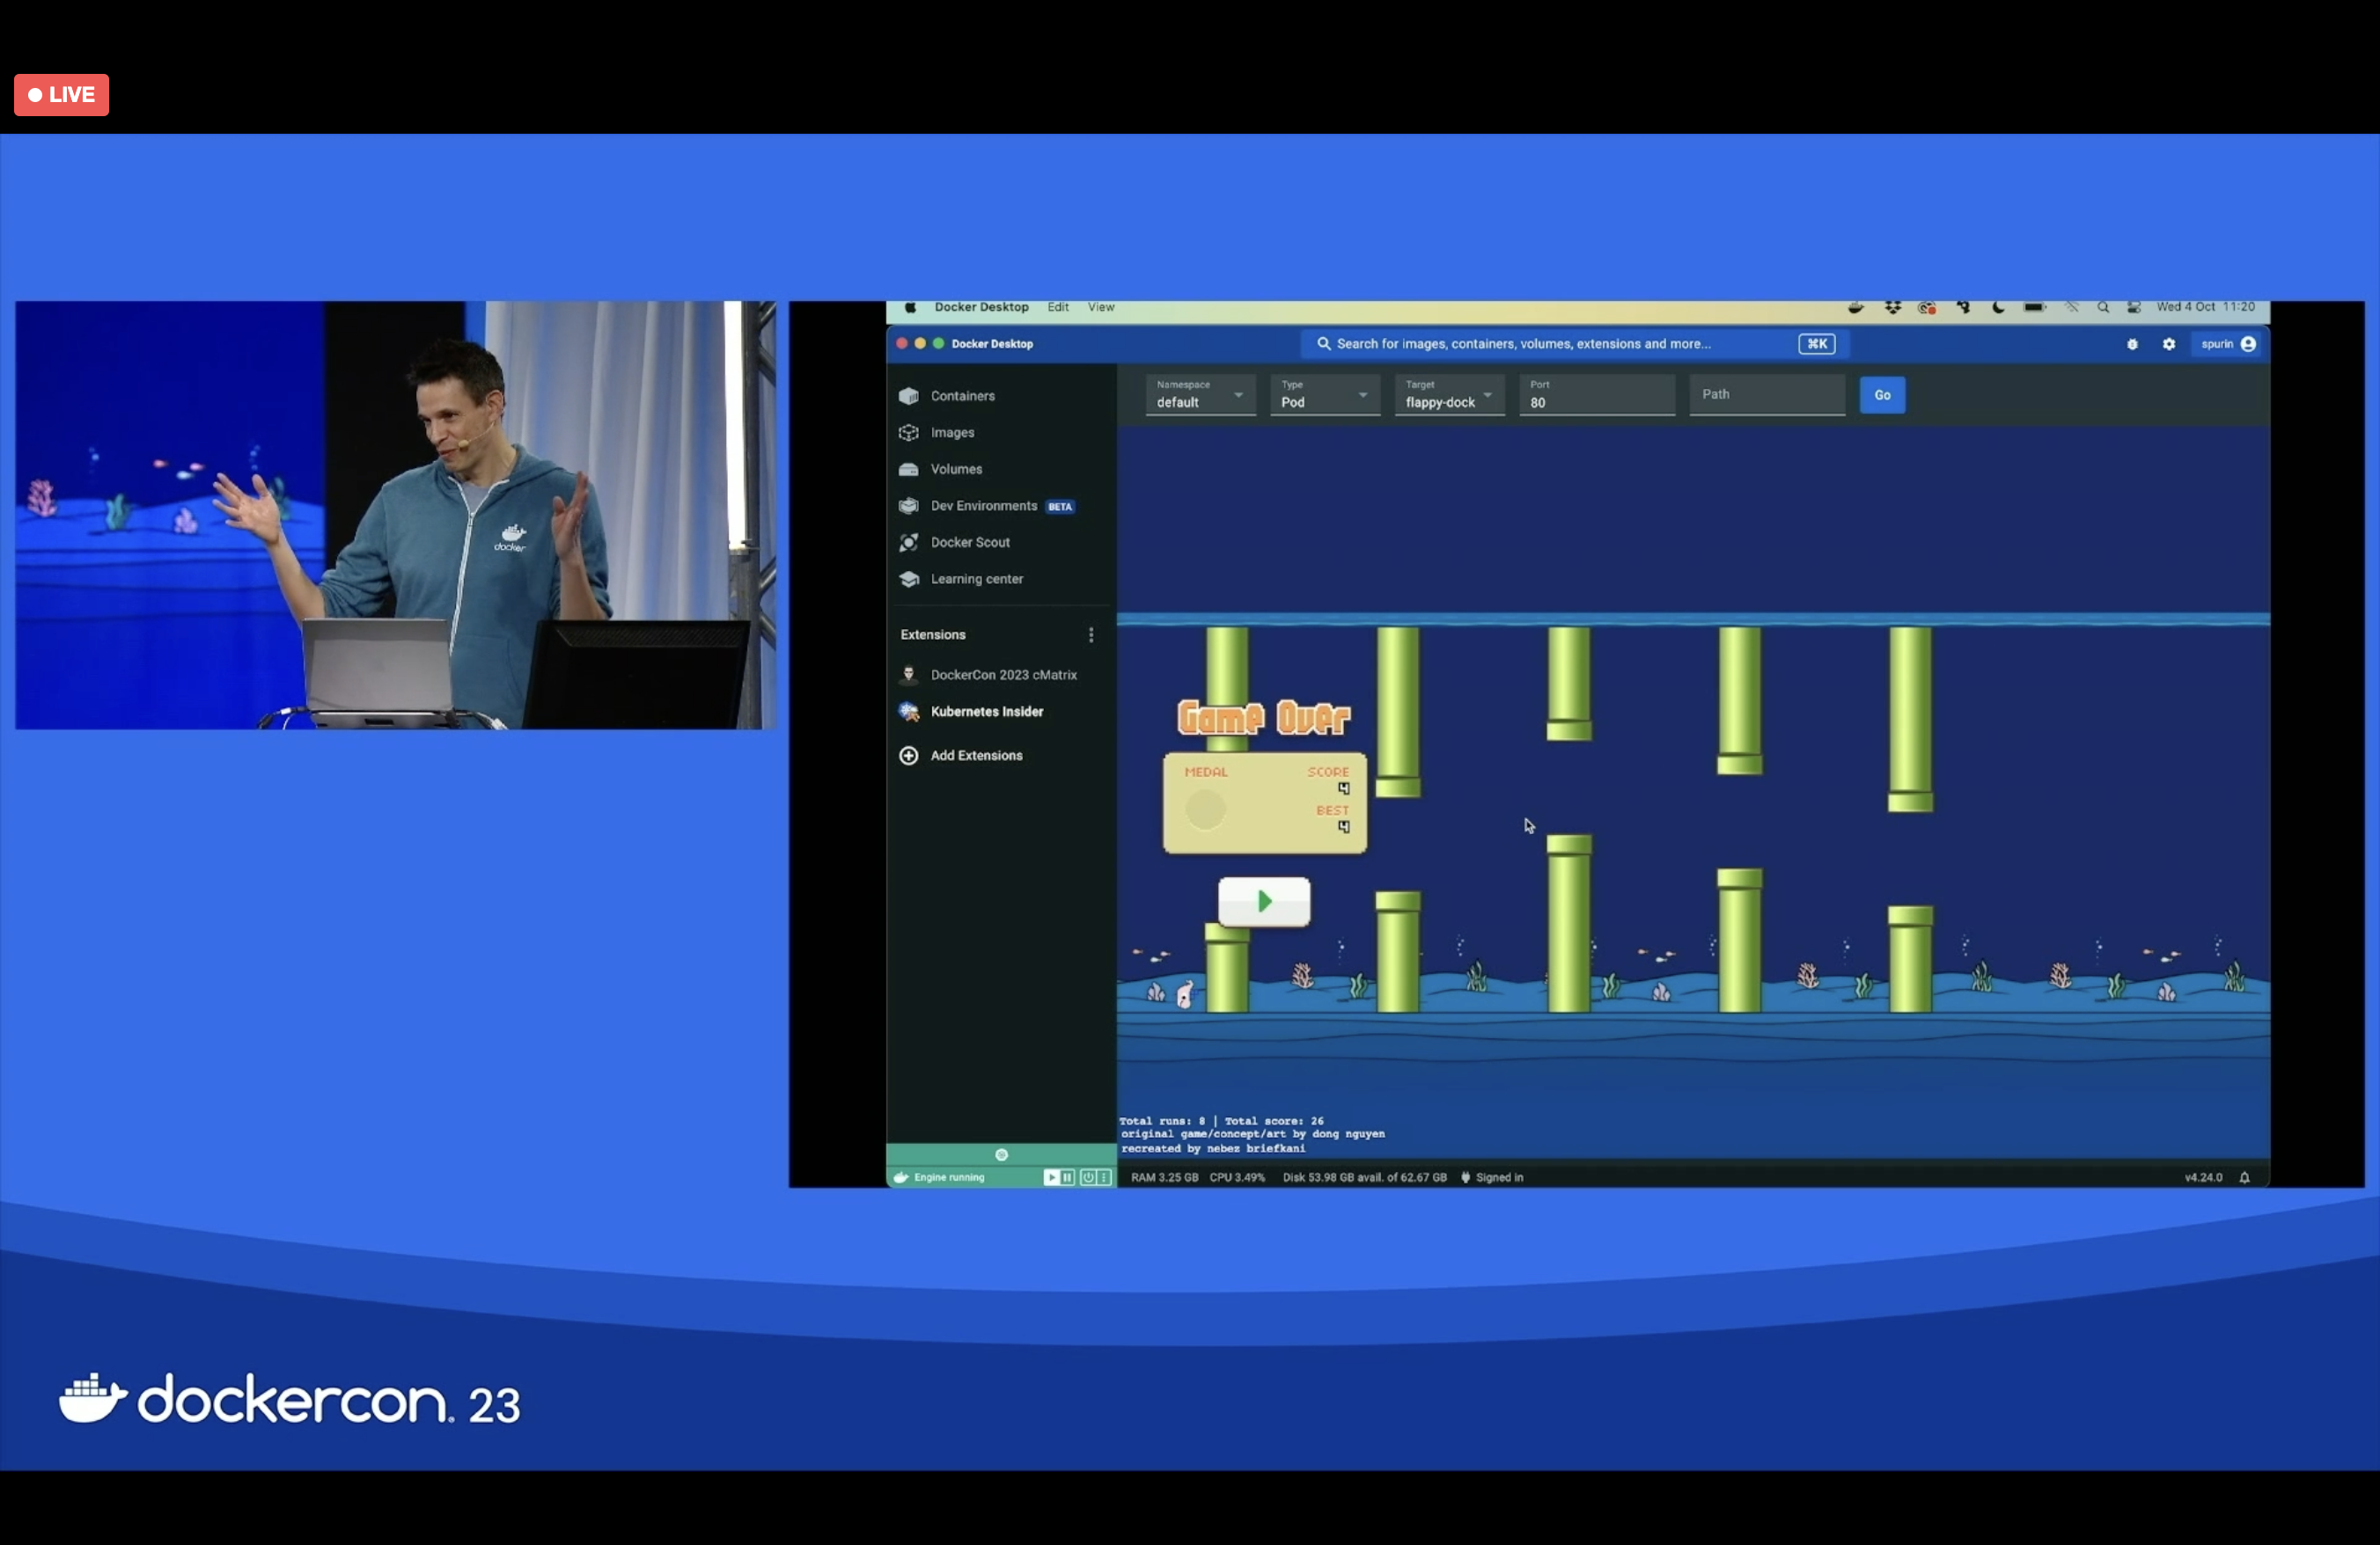This screenshot has width=2380, height=1545.
Task: Open macOS Spotlight search icon
Action: point(2103,308)
